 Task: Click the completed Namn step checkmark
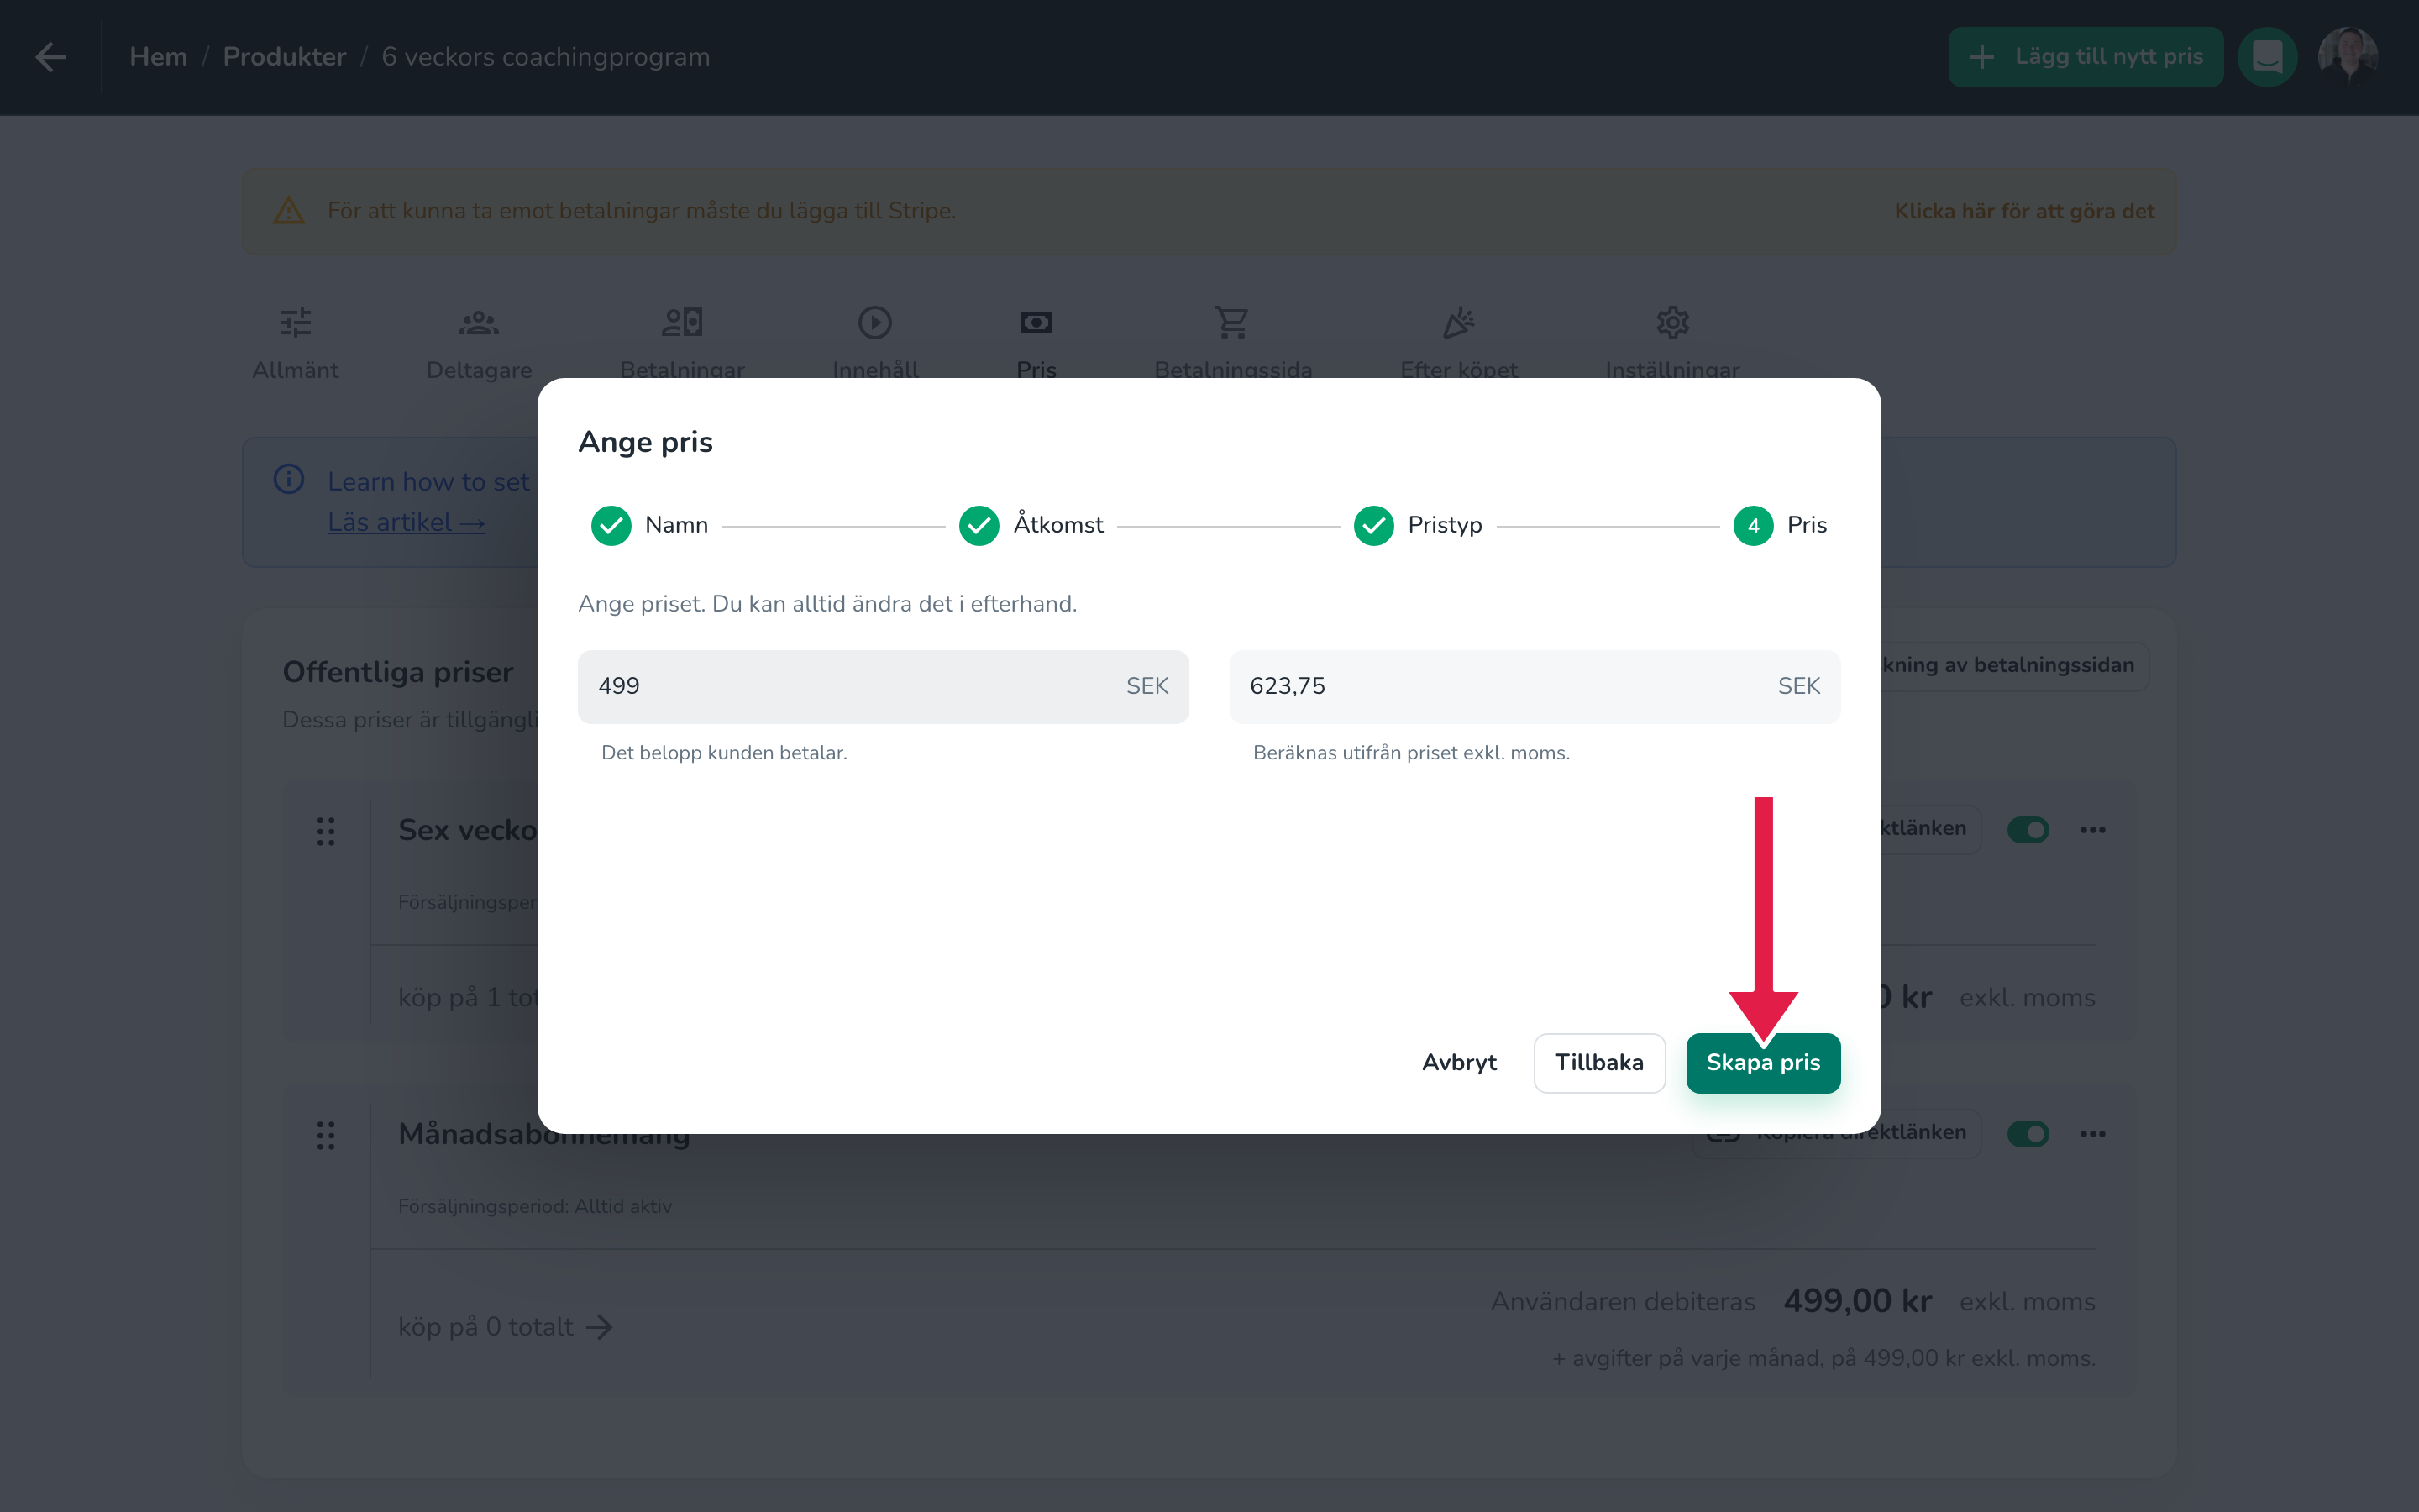[x=611, y=525]
